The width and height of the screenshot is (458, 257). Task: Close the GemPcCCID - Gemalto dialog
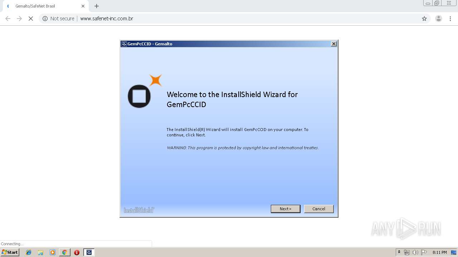coord(333,44)
